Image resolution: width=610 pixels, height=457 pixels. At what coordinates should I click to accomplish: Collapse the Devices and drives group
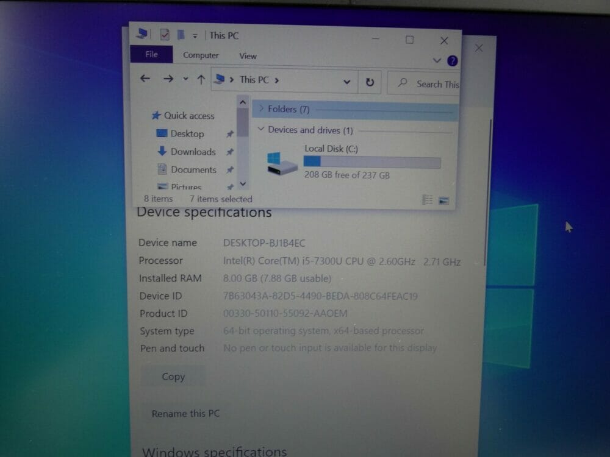point(261,129)
